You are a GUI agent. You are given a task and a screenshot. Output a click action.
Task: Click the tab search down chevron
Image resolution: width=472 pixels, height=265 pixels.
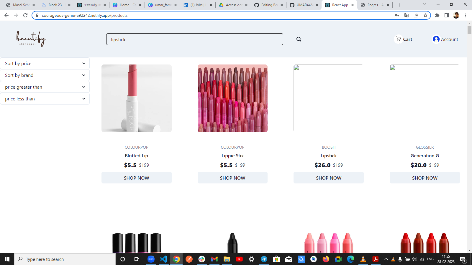coord(425,4)
